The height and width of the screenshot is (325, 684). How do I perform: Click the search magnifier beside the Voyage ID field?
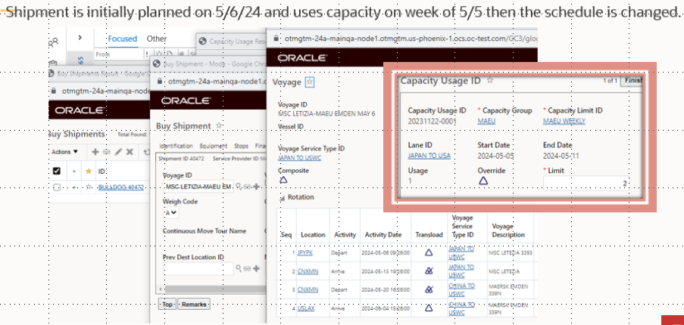[239, 186]
